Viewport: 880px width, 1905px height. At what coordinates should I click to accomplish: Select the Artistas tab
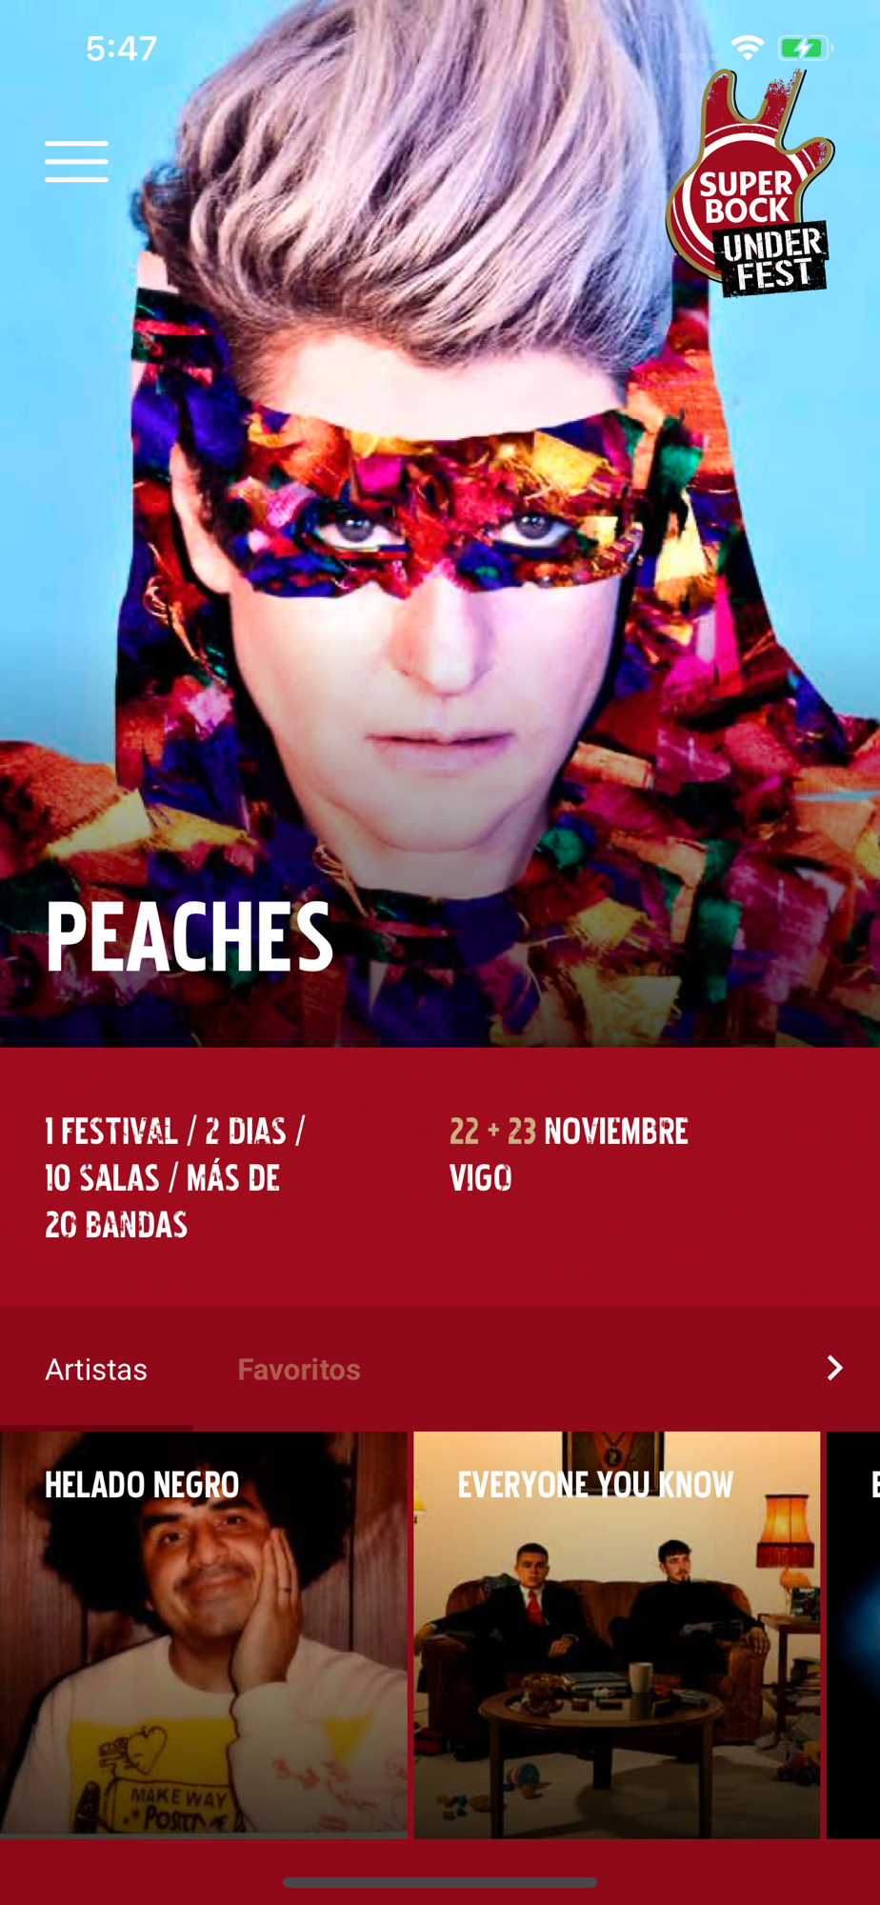96,1370
